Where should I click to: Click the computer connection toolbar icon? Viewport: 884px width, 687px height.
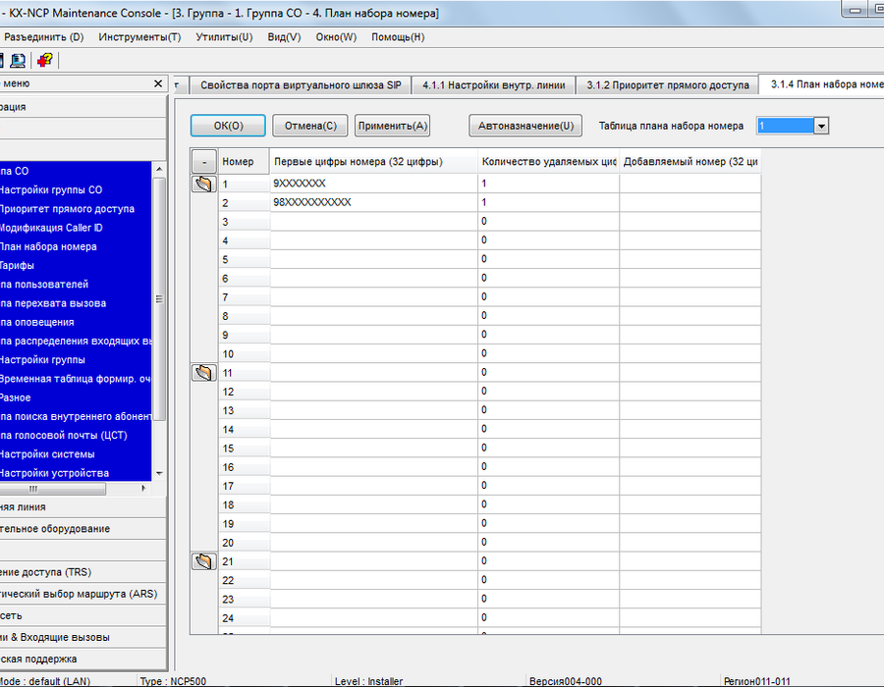[18, 60]
